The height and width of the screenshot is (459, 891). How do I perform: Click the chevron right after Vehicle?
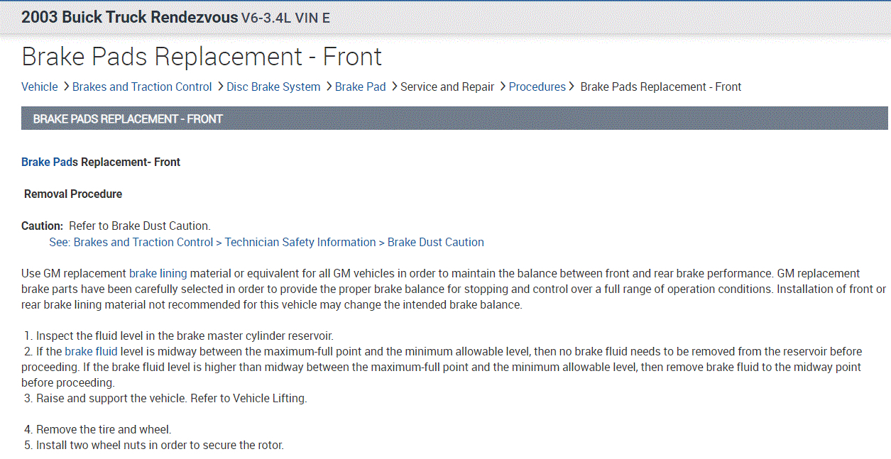66,87
